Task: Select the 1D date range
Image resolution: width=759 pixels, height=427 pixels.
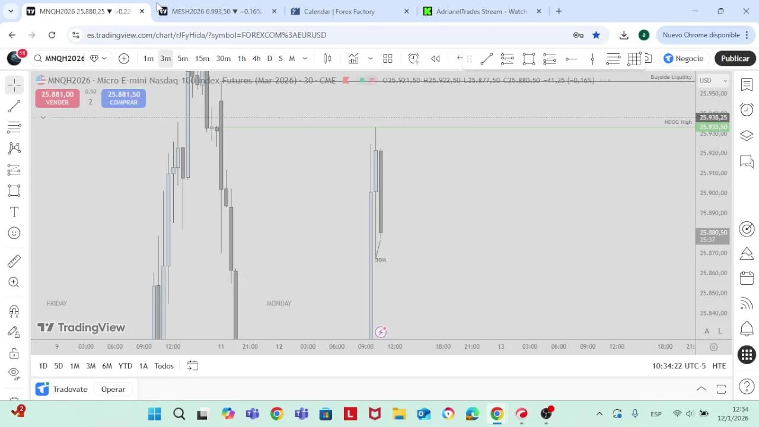Action: pos(43,366)
